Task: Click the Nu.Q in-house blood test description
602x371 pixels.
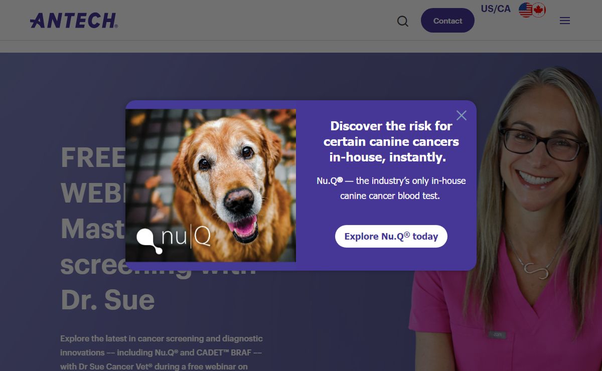Action: pos(391,188)
